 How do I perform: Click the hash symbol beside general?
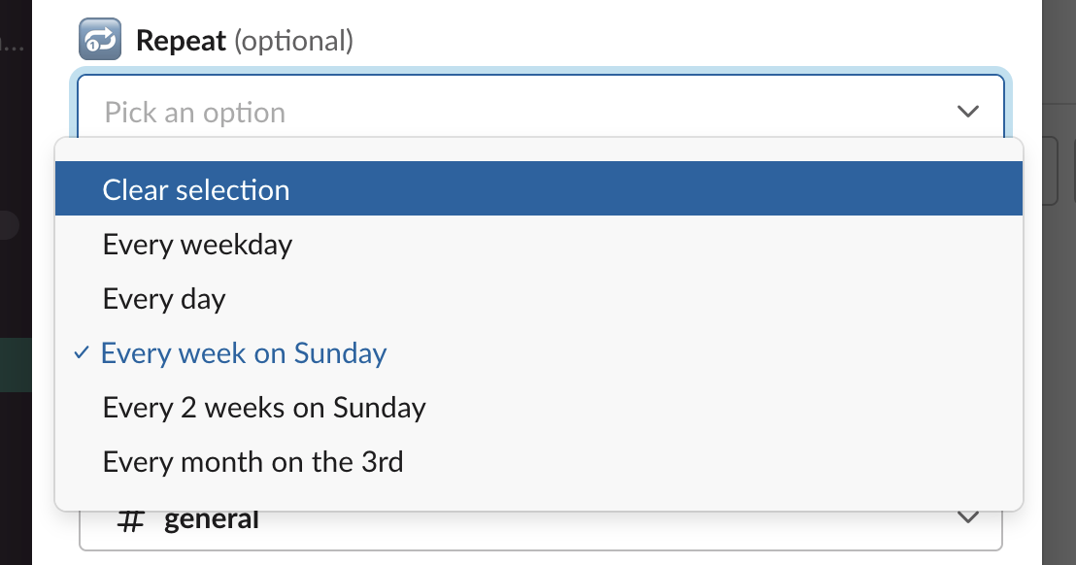coord(130,518)
